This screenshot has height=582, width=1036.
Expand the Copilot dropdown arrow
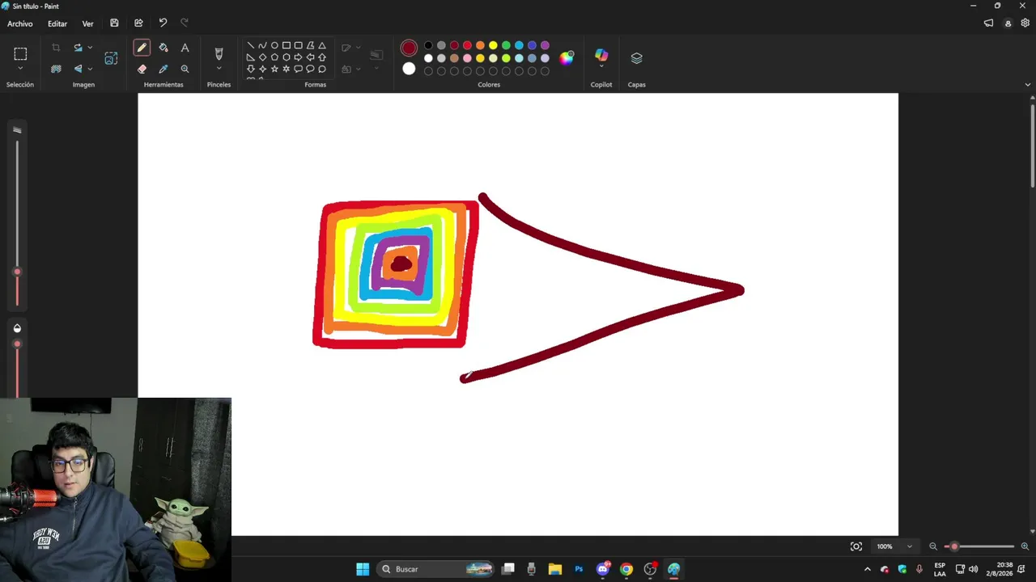[601, 67]
